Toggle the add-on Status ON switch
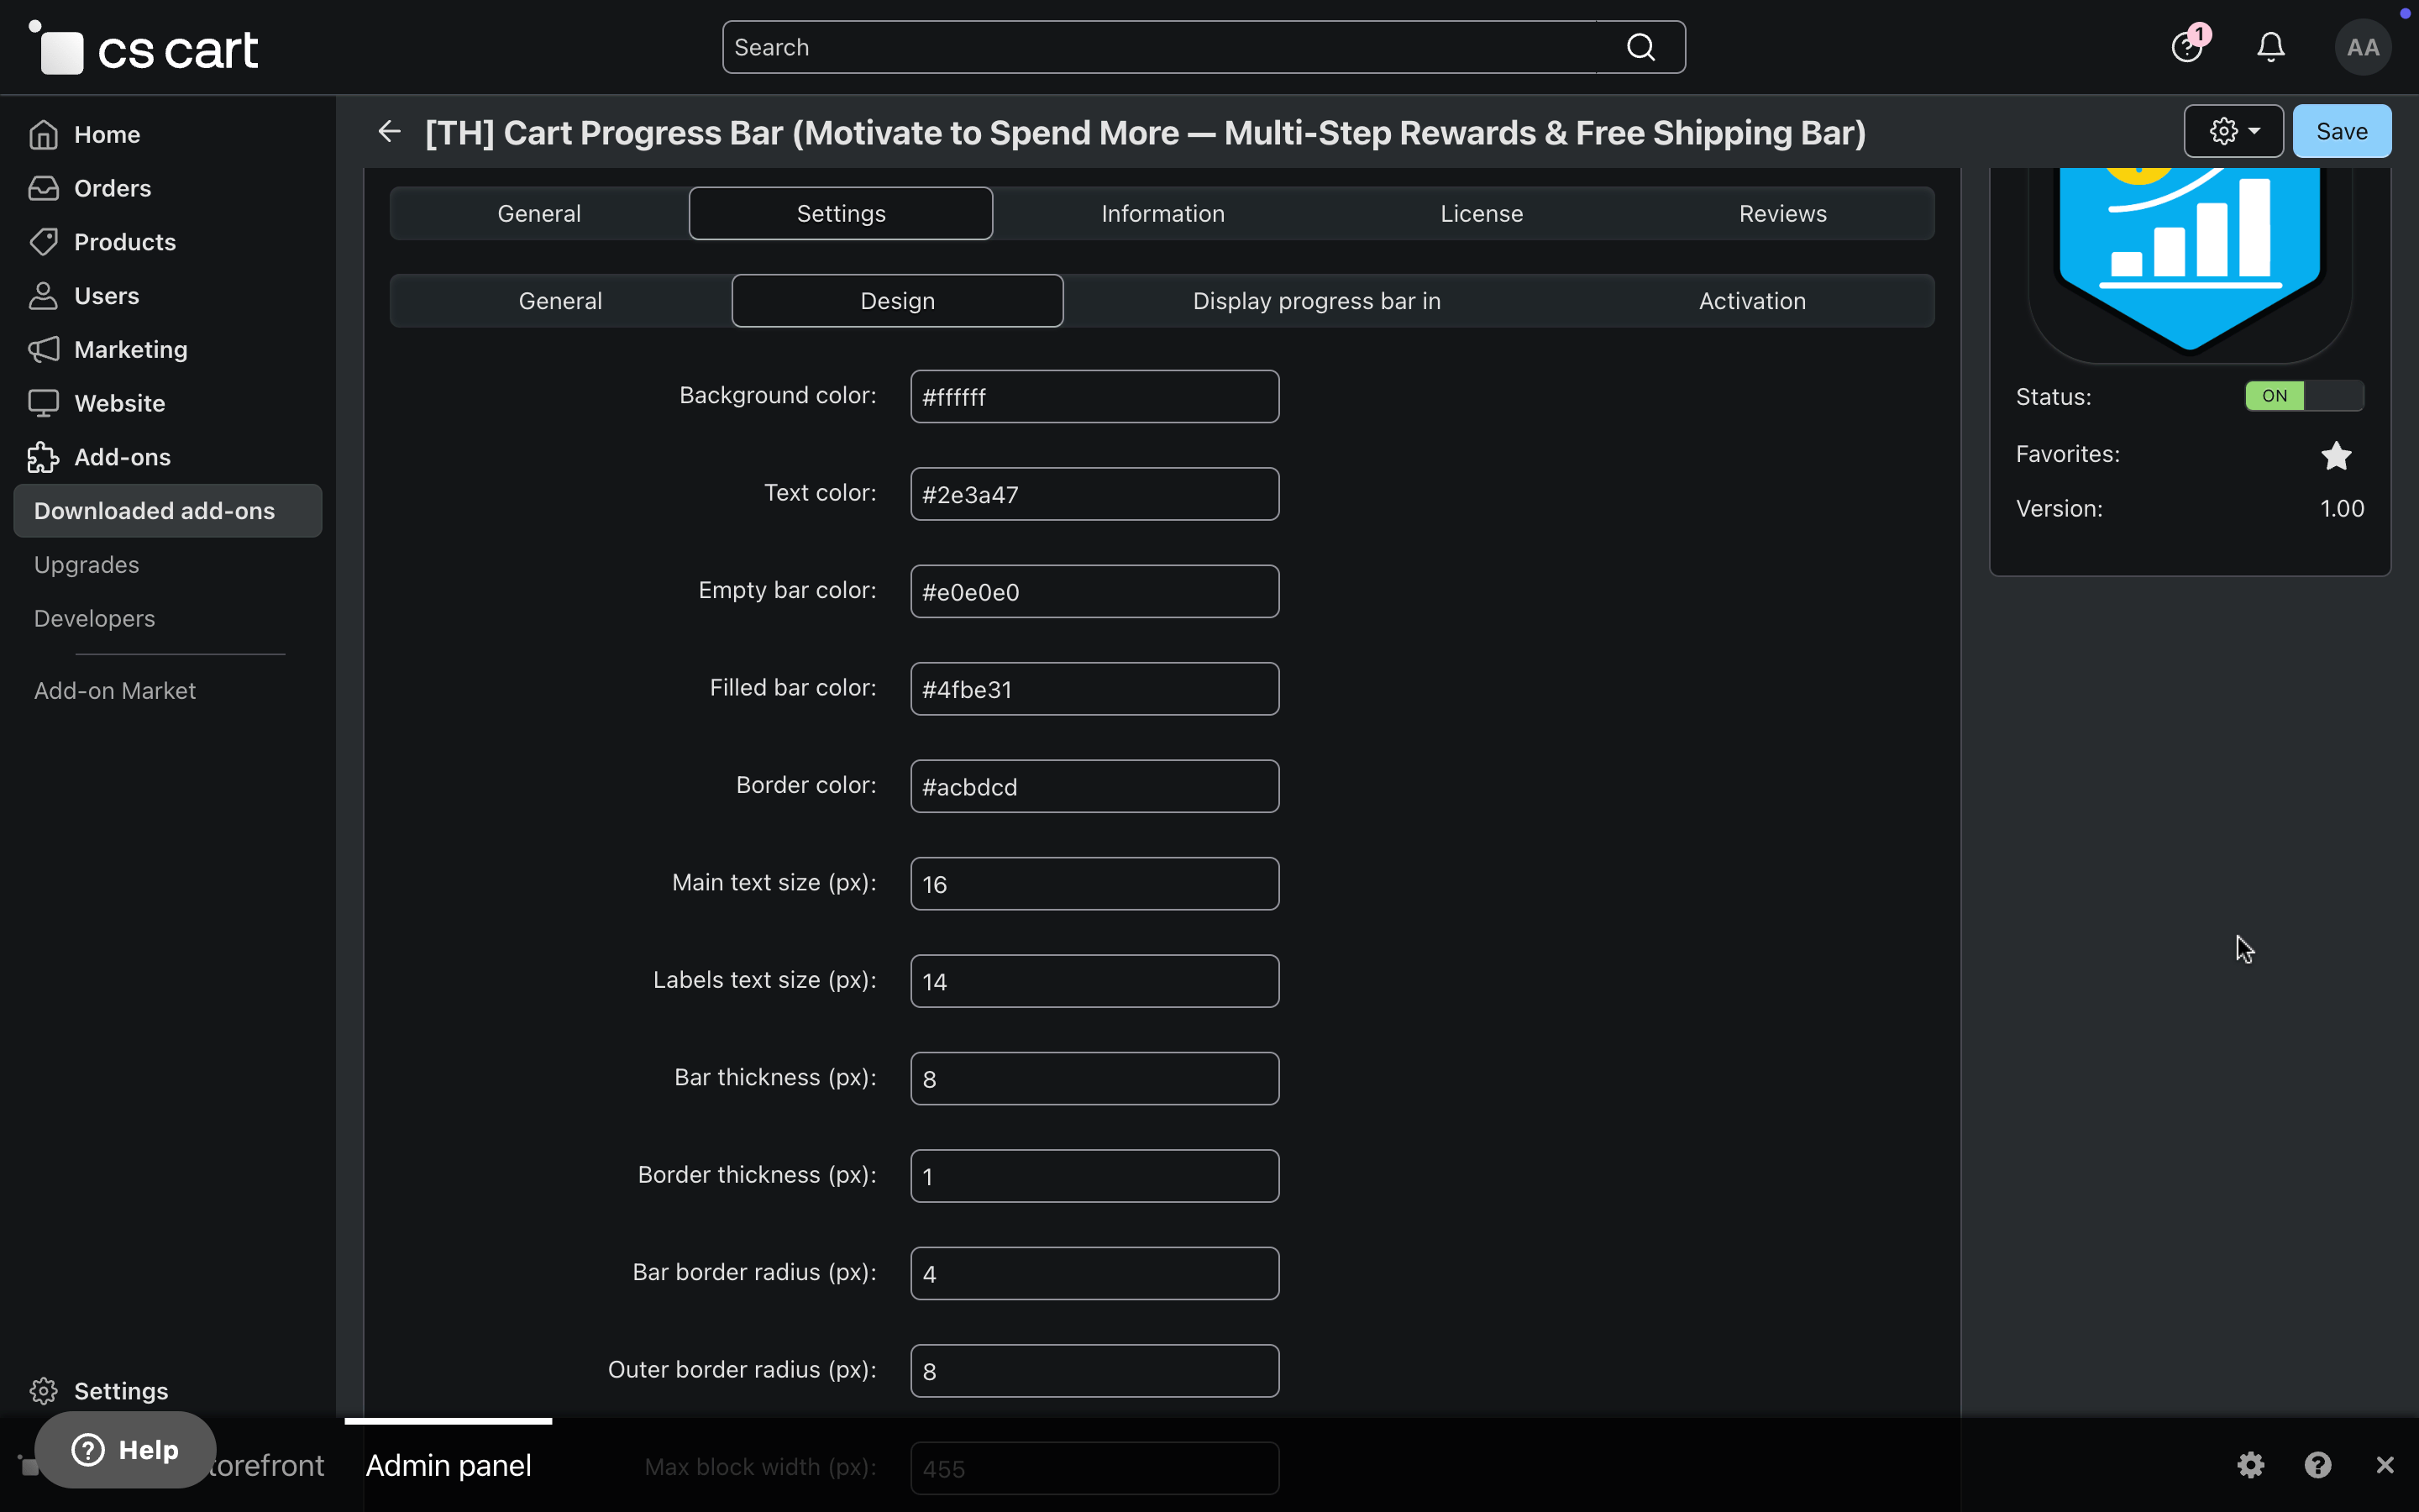 click(2303, 396)
